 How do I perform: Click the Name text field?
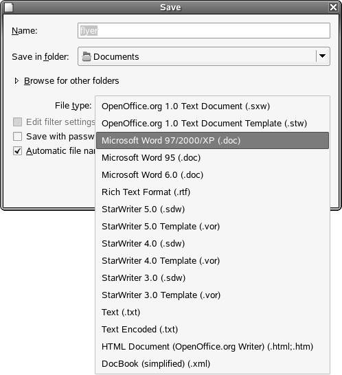point(204,31)
